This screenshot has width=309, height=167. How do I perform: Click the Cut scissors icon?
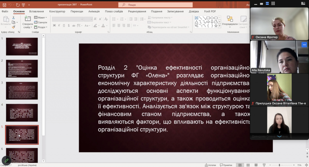(x=14, y=17)
